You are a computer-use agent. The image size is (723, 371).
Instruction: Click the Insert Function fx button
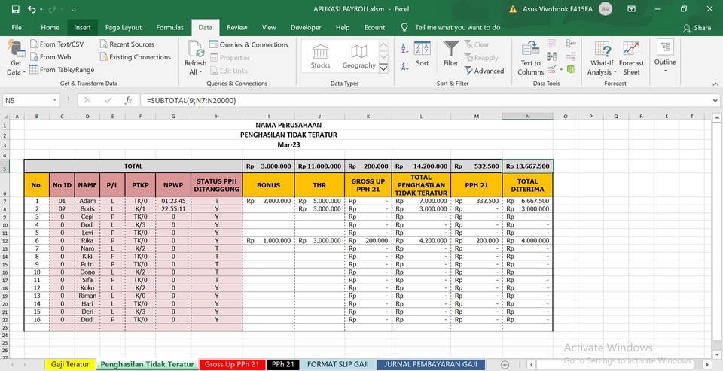pyautogui.click(x=128, y=100)
